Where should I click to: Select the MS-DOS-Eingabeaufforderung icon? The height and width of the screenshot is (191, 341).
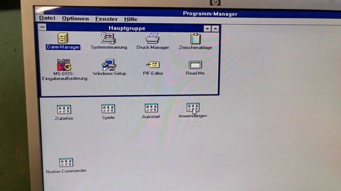[64, 65]
